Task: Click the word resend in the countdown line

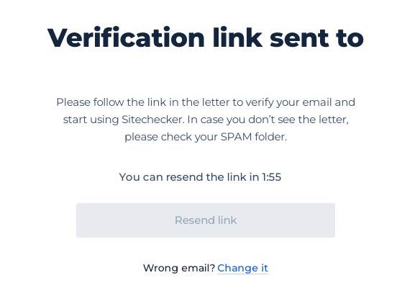Action: click(185, 177)
